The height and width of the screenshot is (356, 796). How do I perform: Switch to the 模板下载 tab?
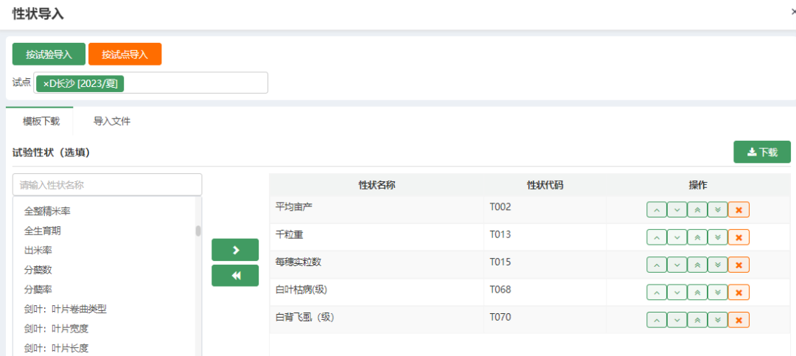41,122
